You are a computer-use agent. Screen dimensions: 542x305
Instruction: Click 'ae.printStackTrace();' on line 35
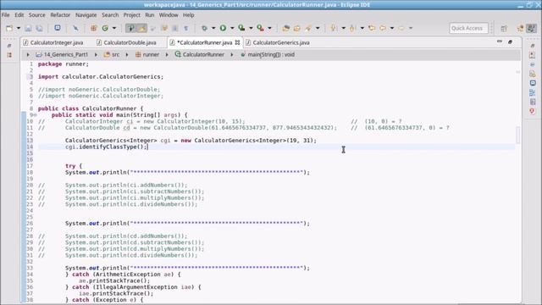[x=114, y=280]
